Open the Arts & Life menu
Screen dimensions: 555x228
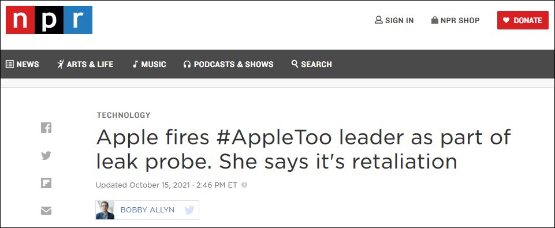(85, 64)
